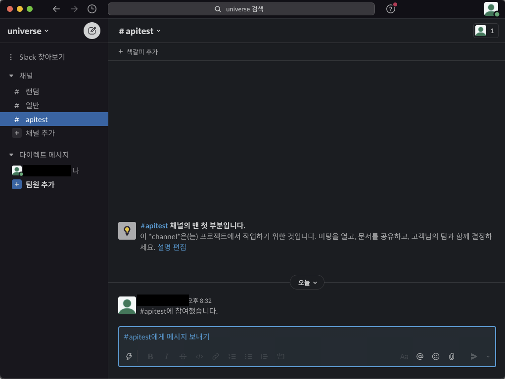505x379 pixels.
Task: Go back with the left arrow
Action: pyautogui.click(x=56, y=9)
